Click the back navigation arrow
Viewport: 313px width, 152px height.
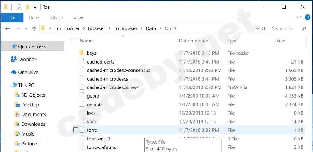pos(7,29)
